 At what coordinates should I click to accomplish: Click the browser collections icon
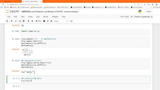click(153, 4)
